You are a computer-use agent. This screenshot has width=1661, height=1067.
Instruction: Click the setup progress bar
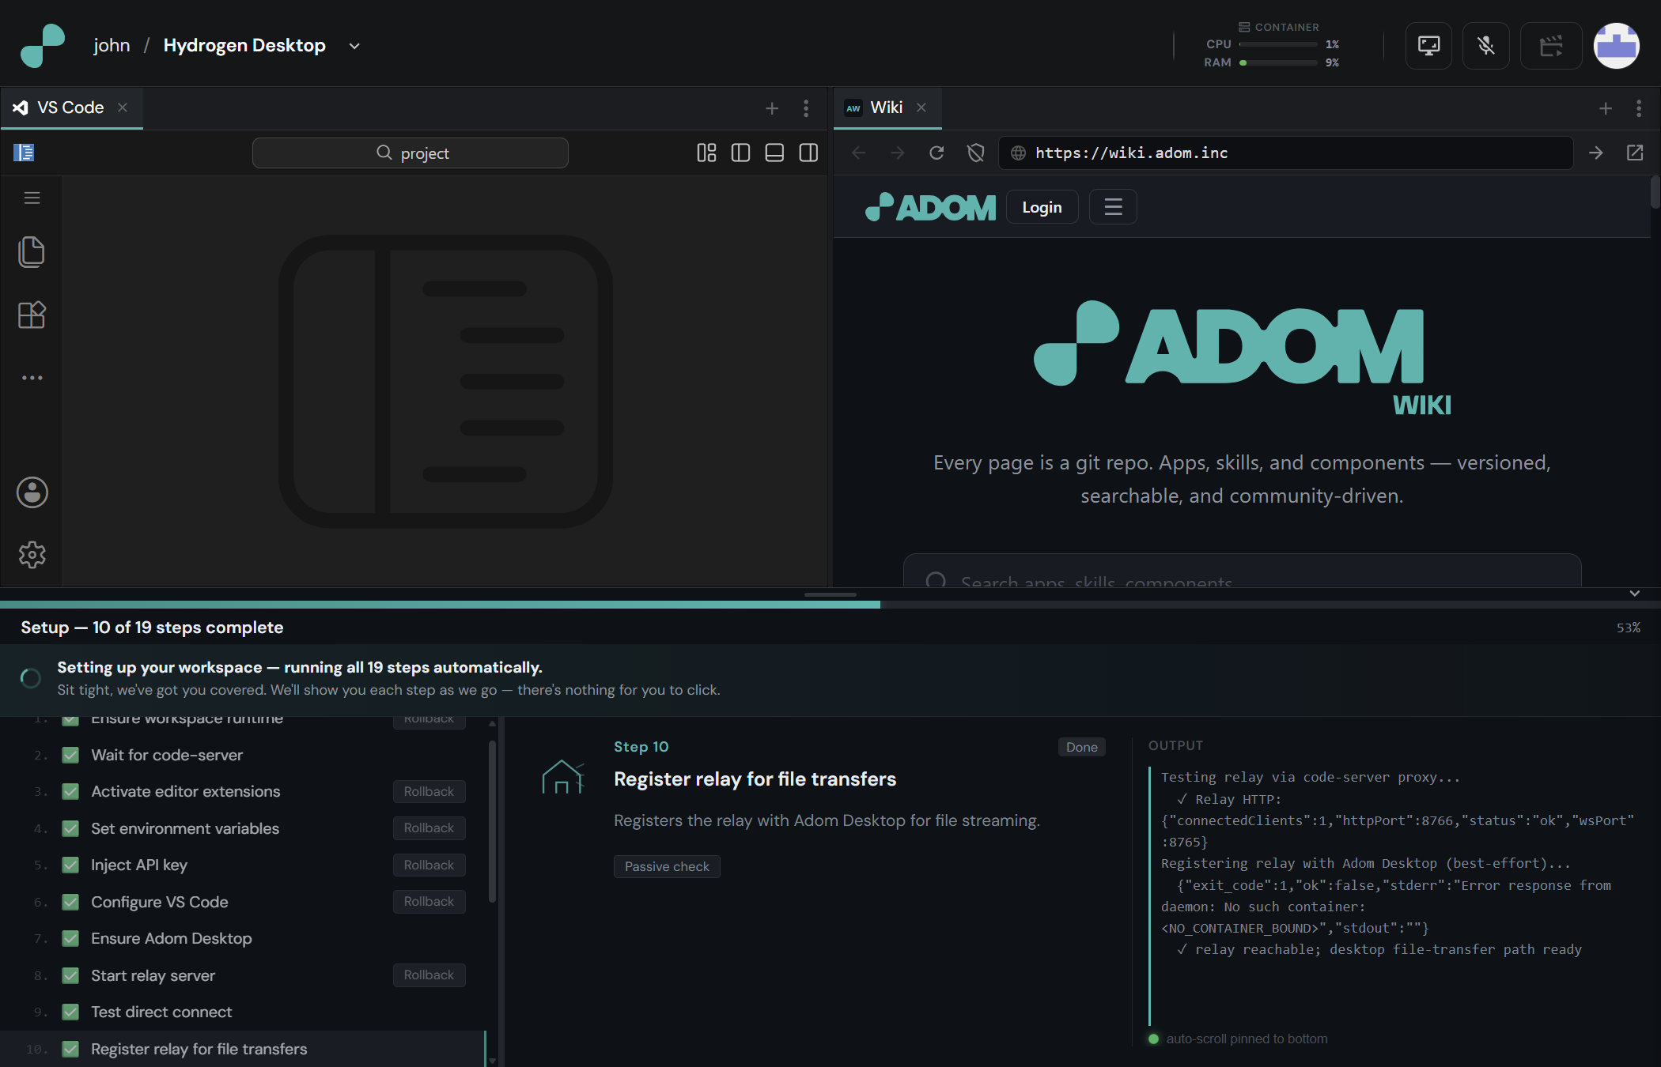pyautogui.click(x=830, y=605)
